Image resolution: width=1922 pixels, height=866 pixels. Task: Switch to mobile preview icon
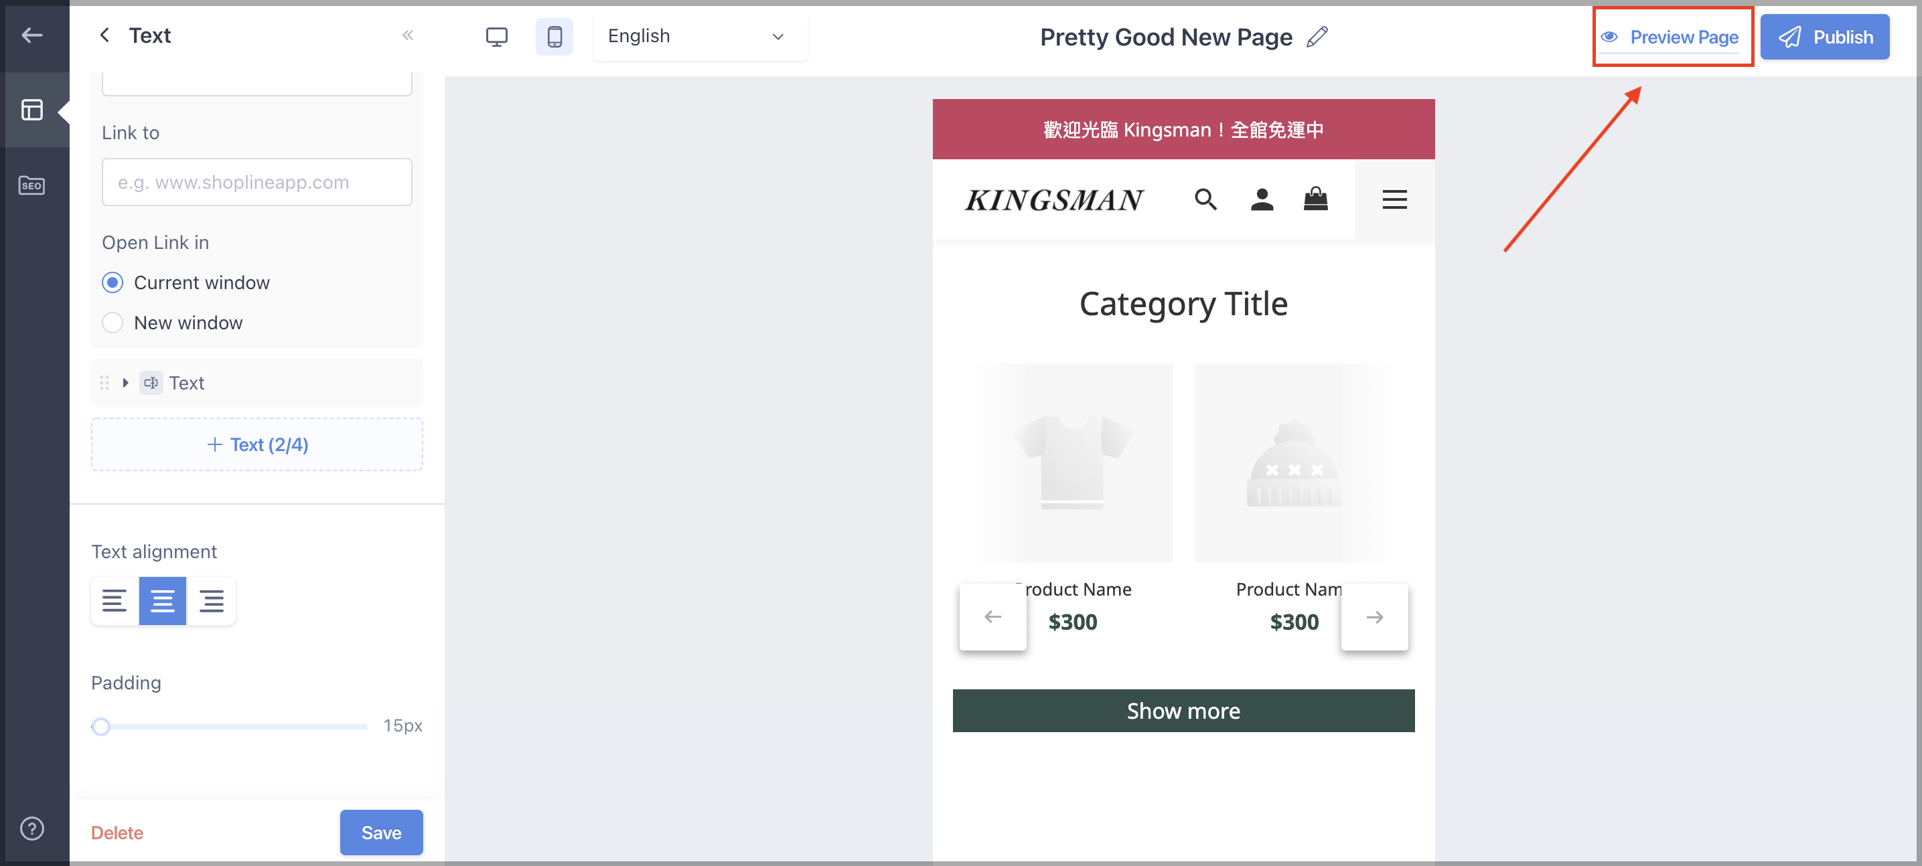tap(555, 37)
